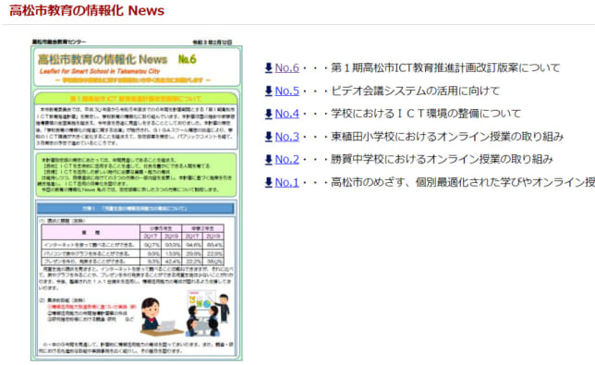Click the statistics table in the leaflet preview

(x=132, y=245)
